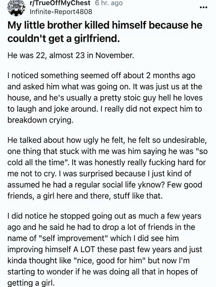View the Infinite-Report4808 user profile
The height and width of the screenshot is (287, 216).
tap(61, 12)
